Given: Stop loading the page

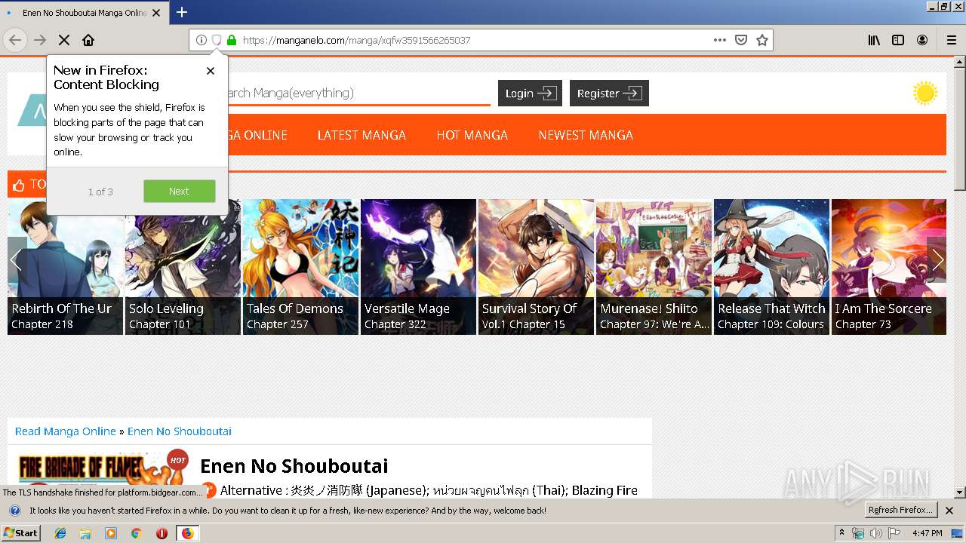Looking at the screenshot, I should pos(64,40).
